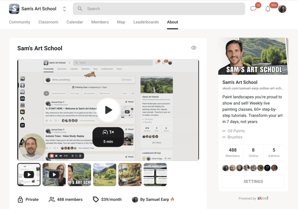Viewport: 298px width, 209px height.
Task: Toggle the eye visibility icon
Action: 194,48
